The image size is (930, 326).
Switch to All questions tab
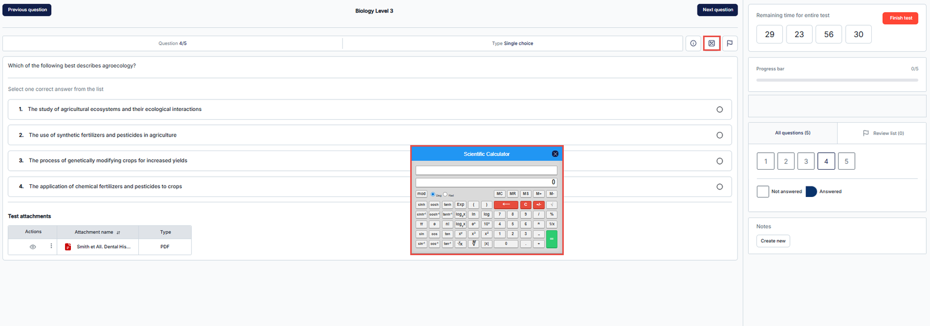click(792, 133)
